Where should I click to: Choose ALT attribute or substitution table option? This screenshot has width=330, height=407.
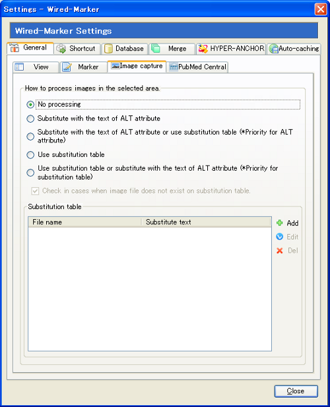click(x=30, y=137)
